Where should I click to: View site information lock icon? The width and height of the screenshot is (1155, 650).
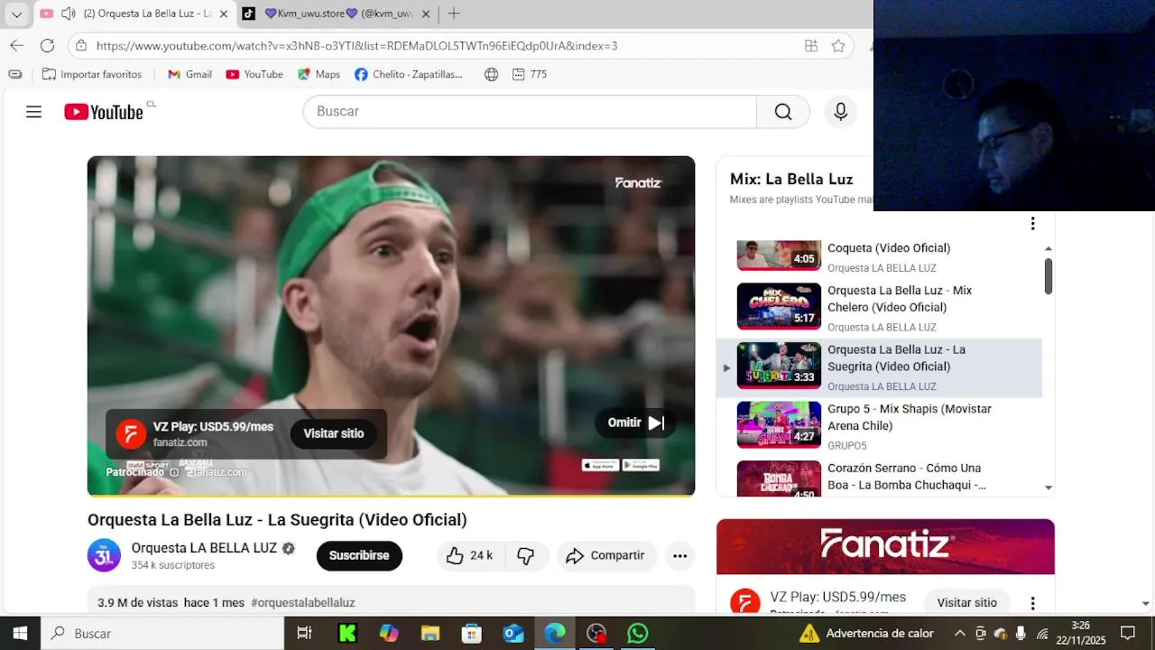click(x=82, y=45)
